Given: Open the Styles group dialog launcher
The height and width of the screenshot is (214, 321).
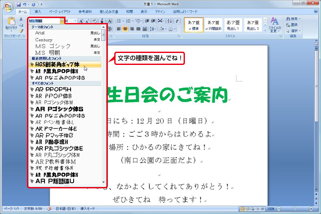Looking at the screenshot, I should [x=280, y=36].
